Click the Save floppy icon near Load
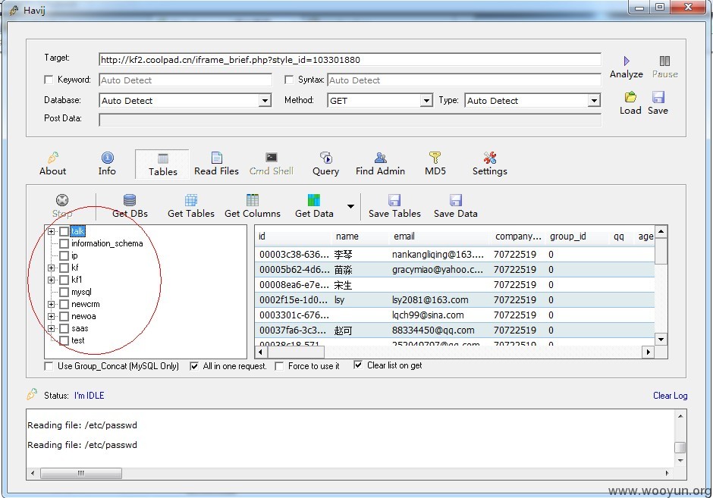Image resolution: width=713 pixels, height=498 pixels. tap(658, 97)
